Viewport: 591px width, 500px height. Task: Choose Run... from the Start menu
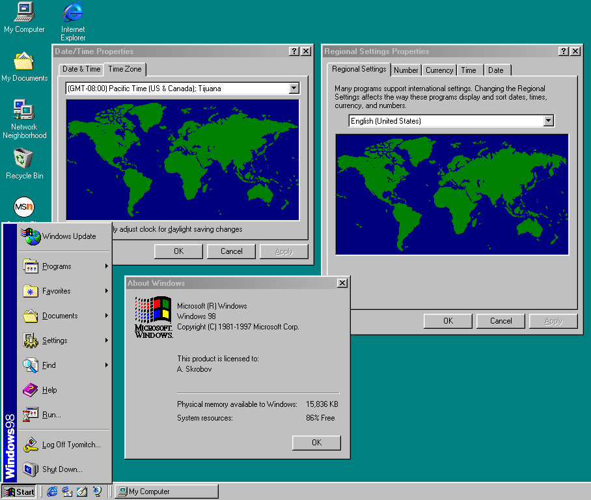pyautogui.click(x=64, y=415)
